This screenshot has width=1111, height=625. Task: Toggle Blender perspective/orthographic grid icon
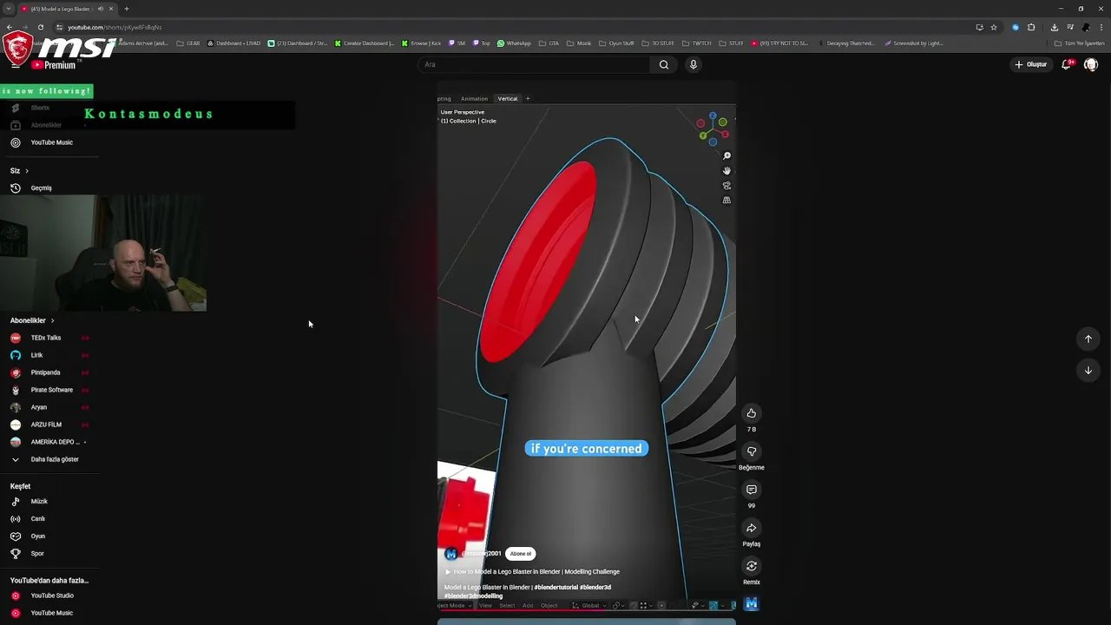(x=726, y=201)
